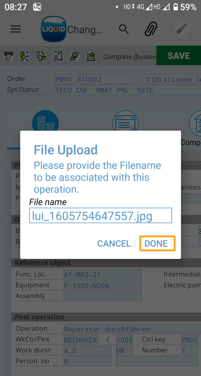Click the first toolbar icon beside the order flow icon
Screen dimensions: 201x376
coord(8,56)
